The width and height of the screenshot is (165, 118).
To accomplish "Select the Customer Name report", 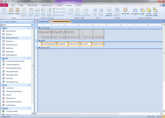I will (x=16, y=111).
